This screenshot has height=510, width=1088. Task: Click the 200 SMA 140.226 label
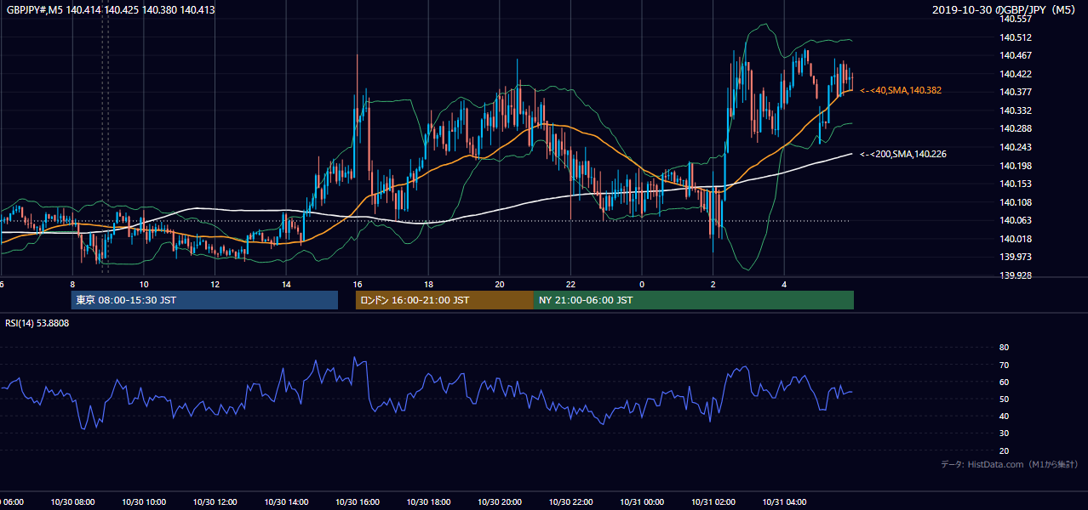click(903, 154)
